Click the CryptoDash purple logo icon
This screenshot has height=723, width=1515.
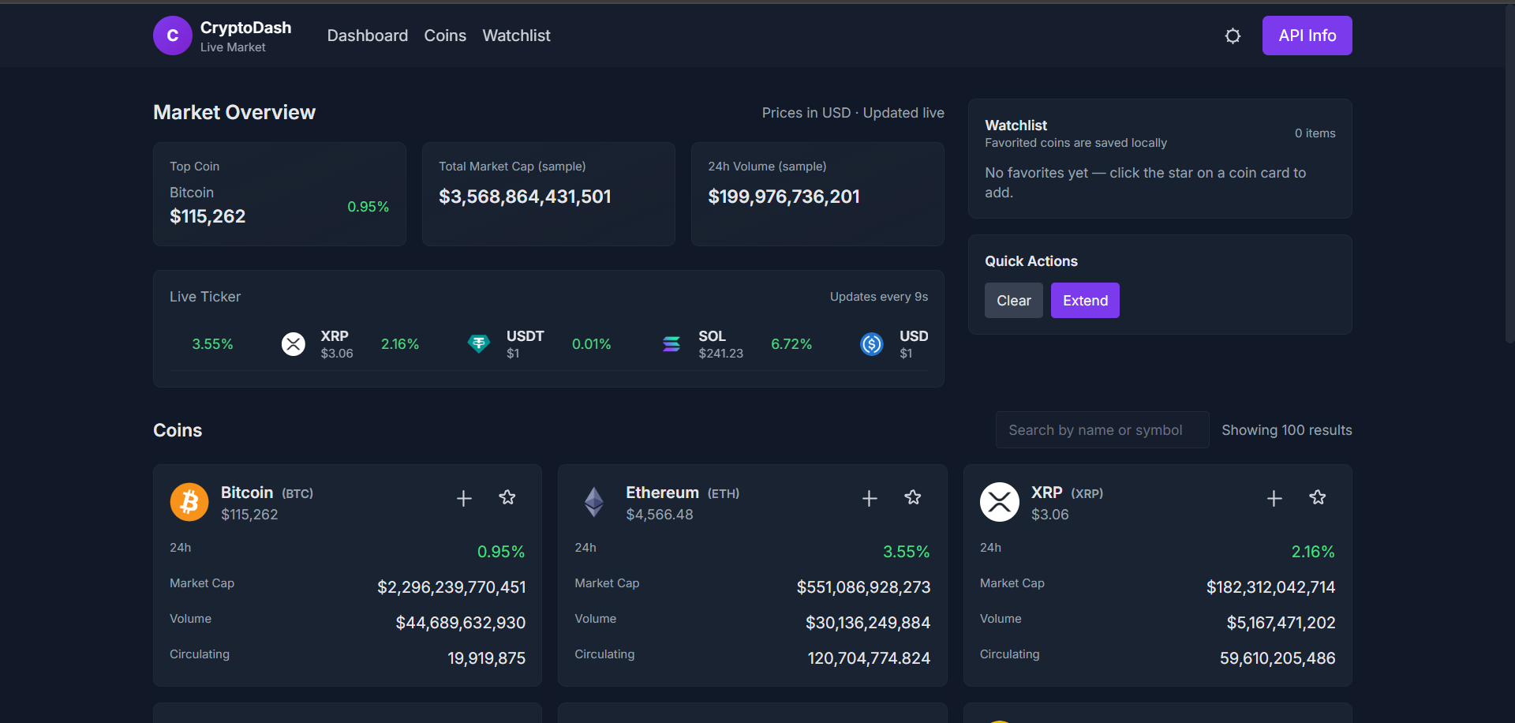click(172, 36)
